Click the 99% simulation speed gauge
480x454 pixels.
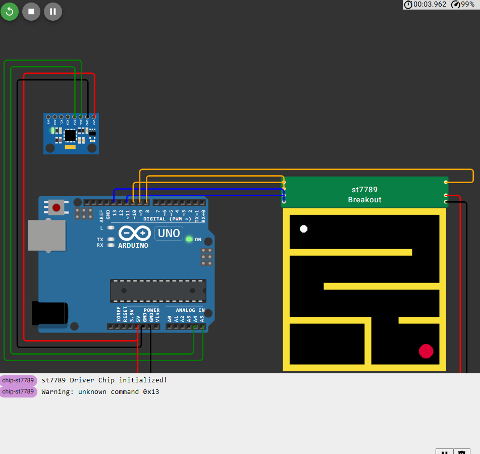463,4
